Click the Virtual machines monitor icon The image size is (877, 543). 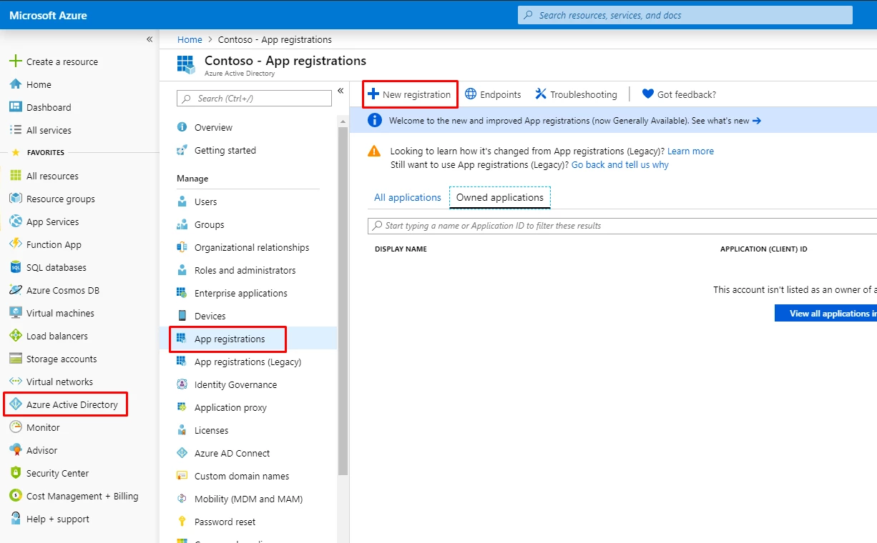[x=15, y=313]
